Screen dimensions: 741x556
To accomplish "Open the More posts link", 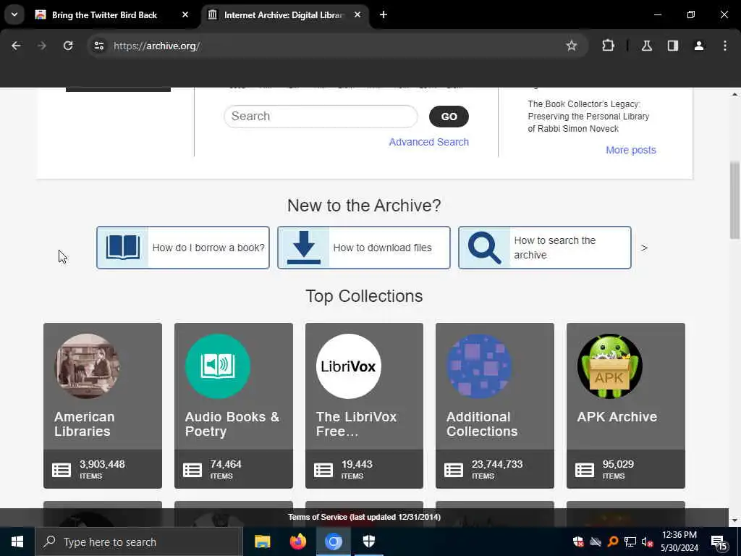I will click(631, 150).
